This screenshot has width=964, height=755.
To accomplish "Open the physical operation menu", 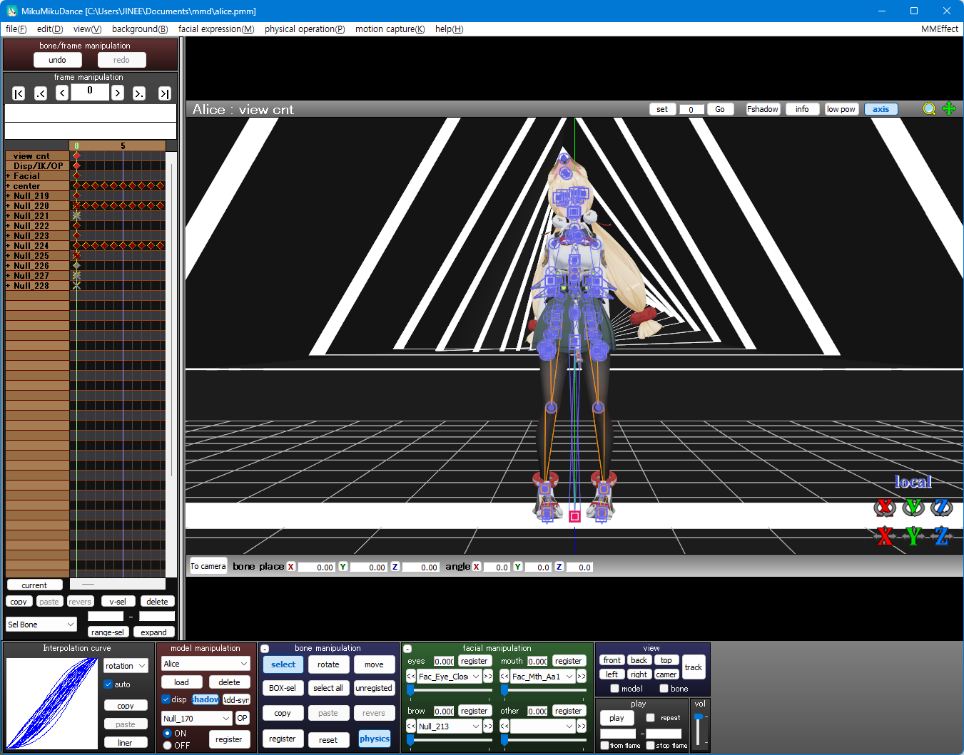I will [x=305, y=29].
